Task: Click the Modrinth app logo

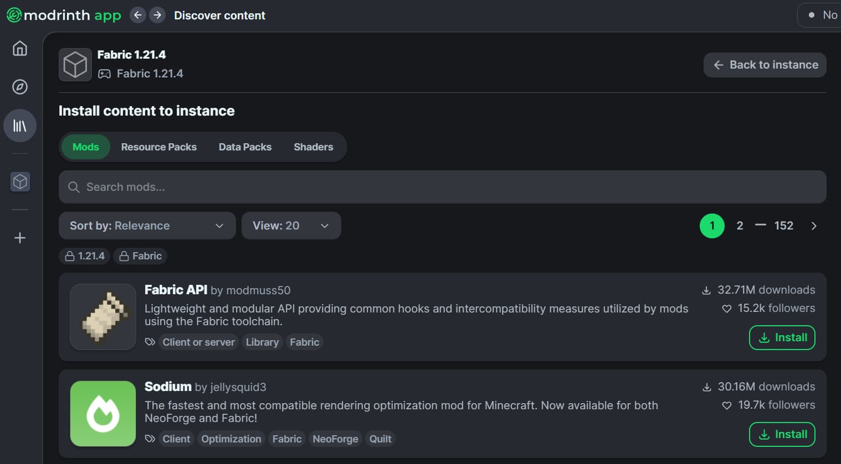Action: click(64, 15)
